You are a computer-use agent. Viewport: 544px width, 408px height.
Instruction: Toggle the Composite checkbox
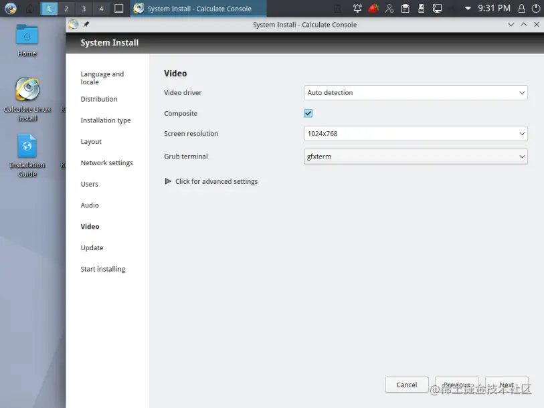(308, 113)
